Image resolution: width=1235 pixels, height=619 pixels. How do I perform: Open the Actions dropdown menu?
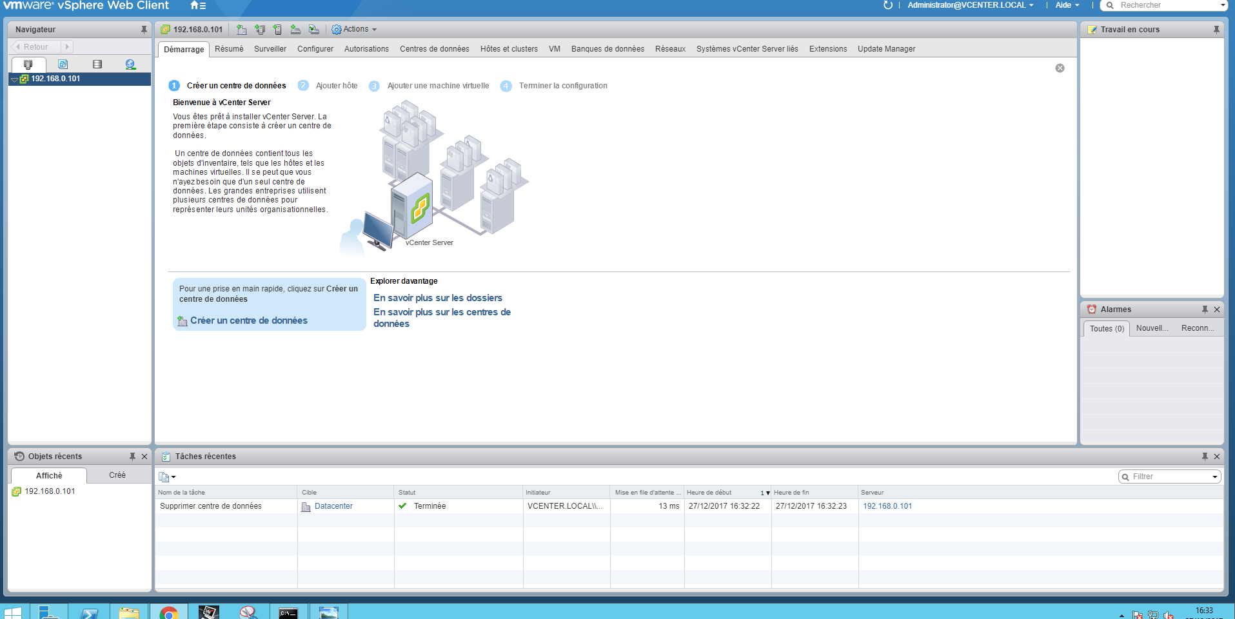(x=354, y=30)
